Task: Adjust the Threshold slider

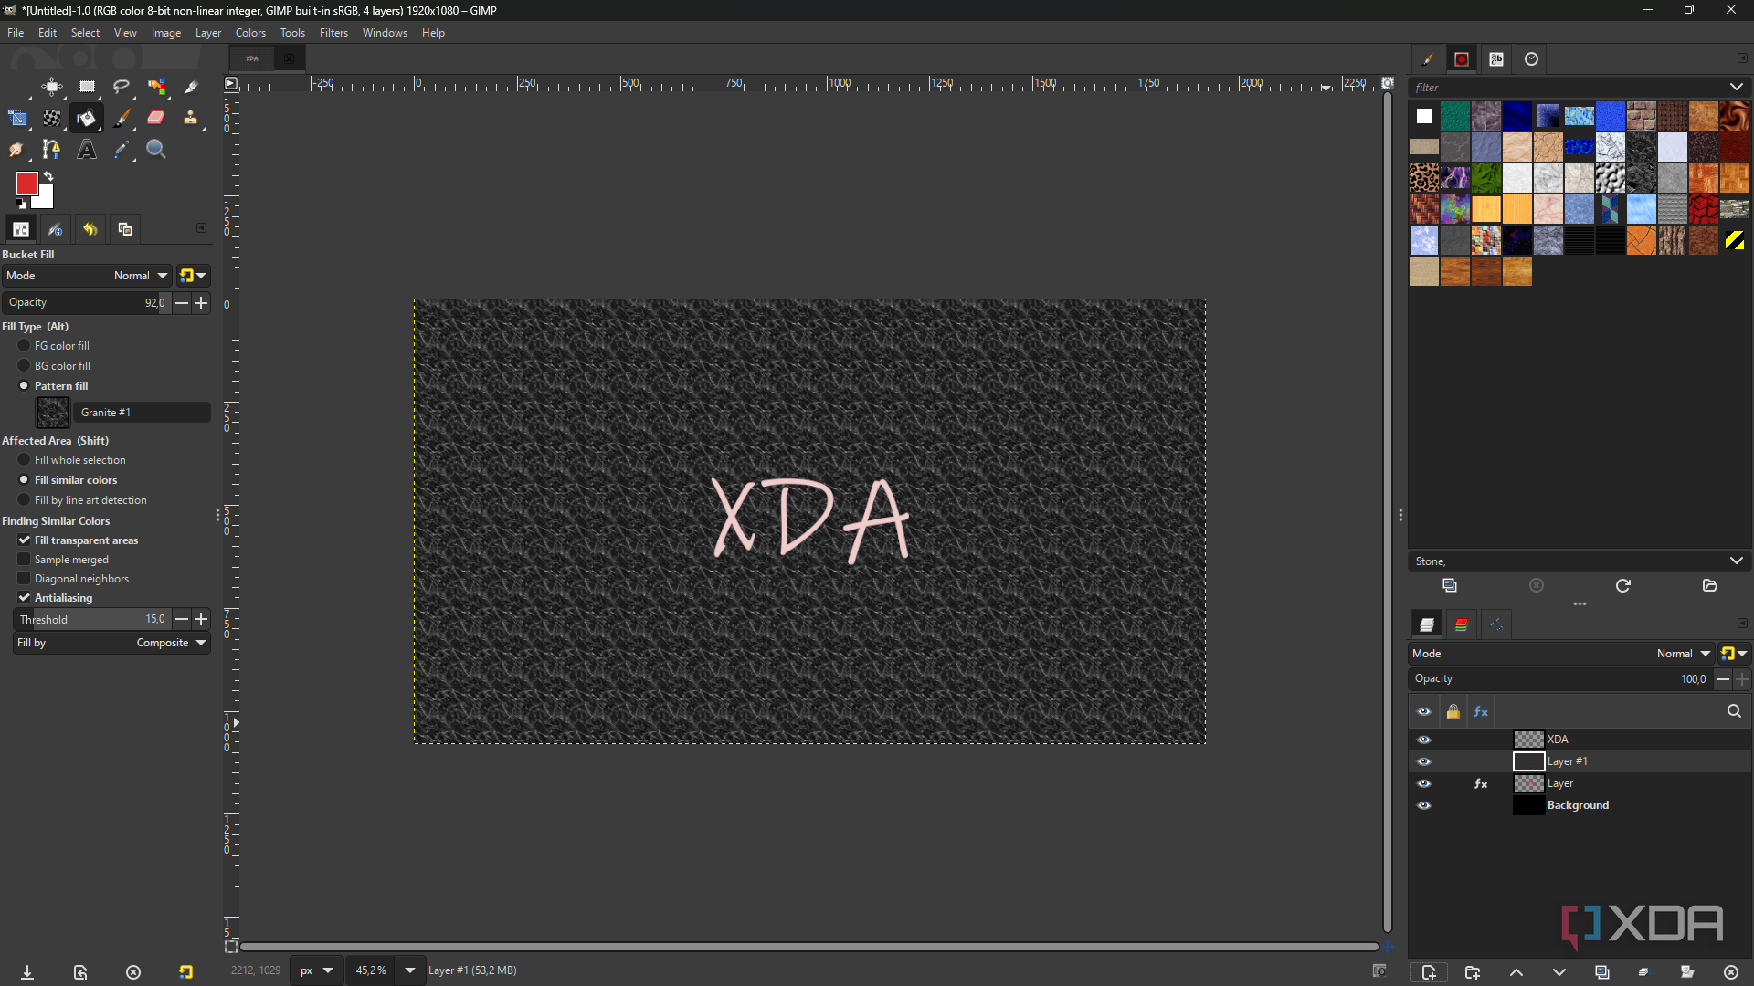Action: click(x=92, y=619)
